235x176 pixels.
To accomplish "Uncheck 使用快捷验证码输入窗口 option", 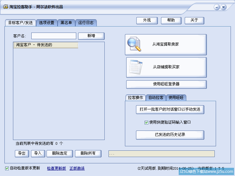I will [146, 123].
